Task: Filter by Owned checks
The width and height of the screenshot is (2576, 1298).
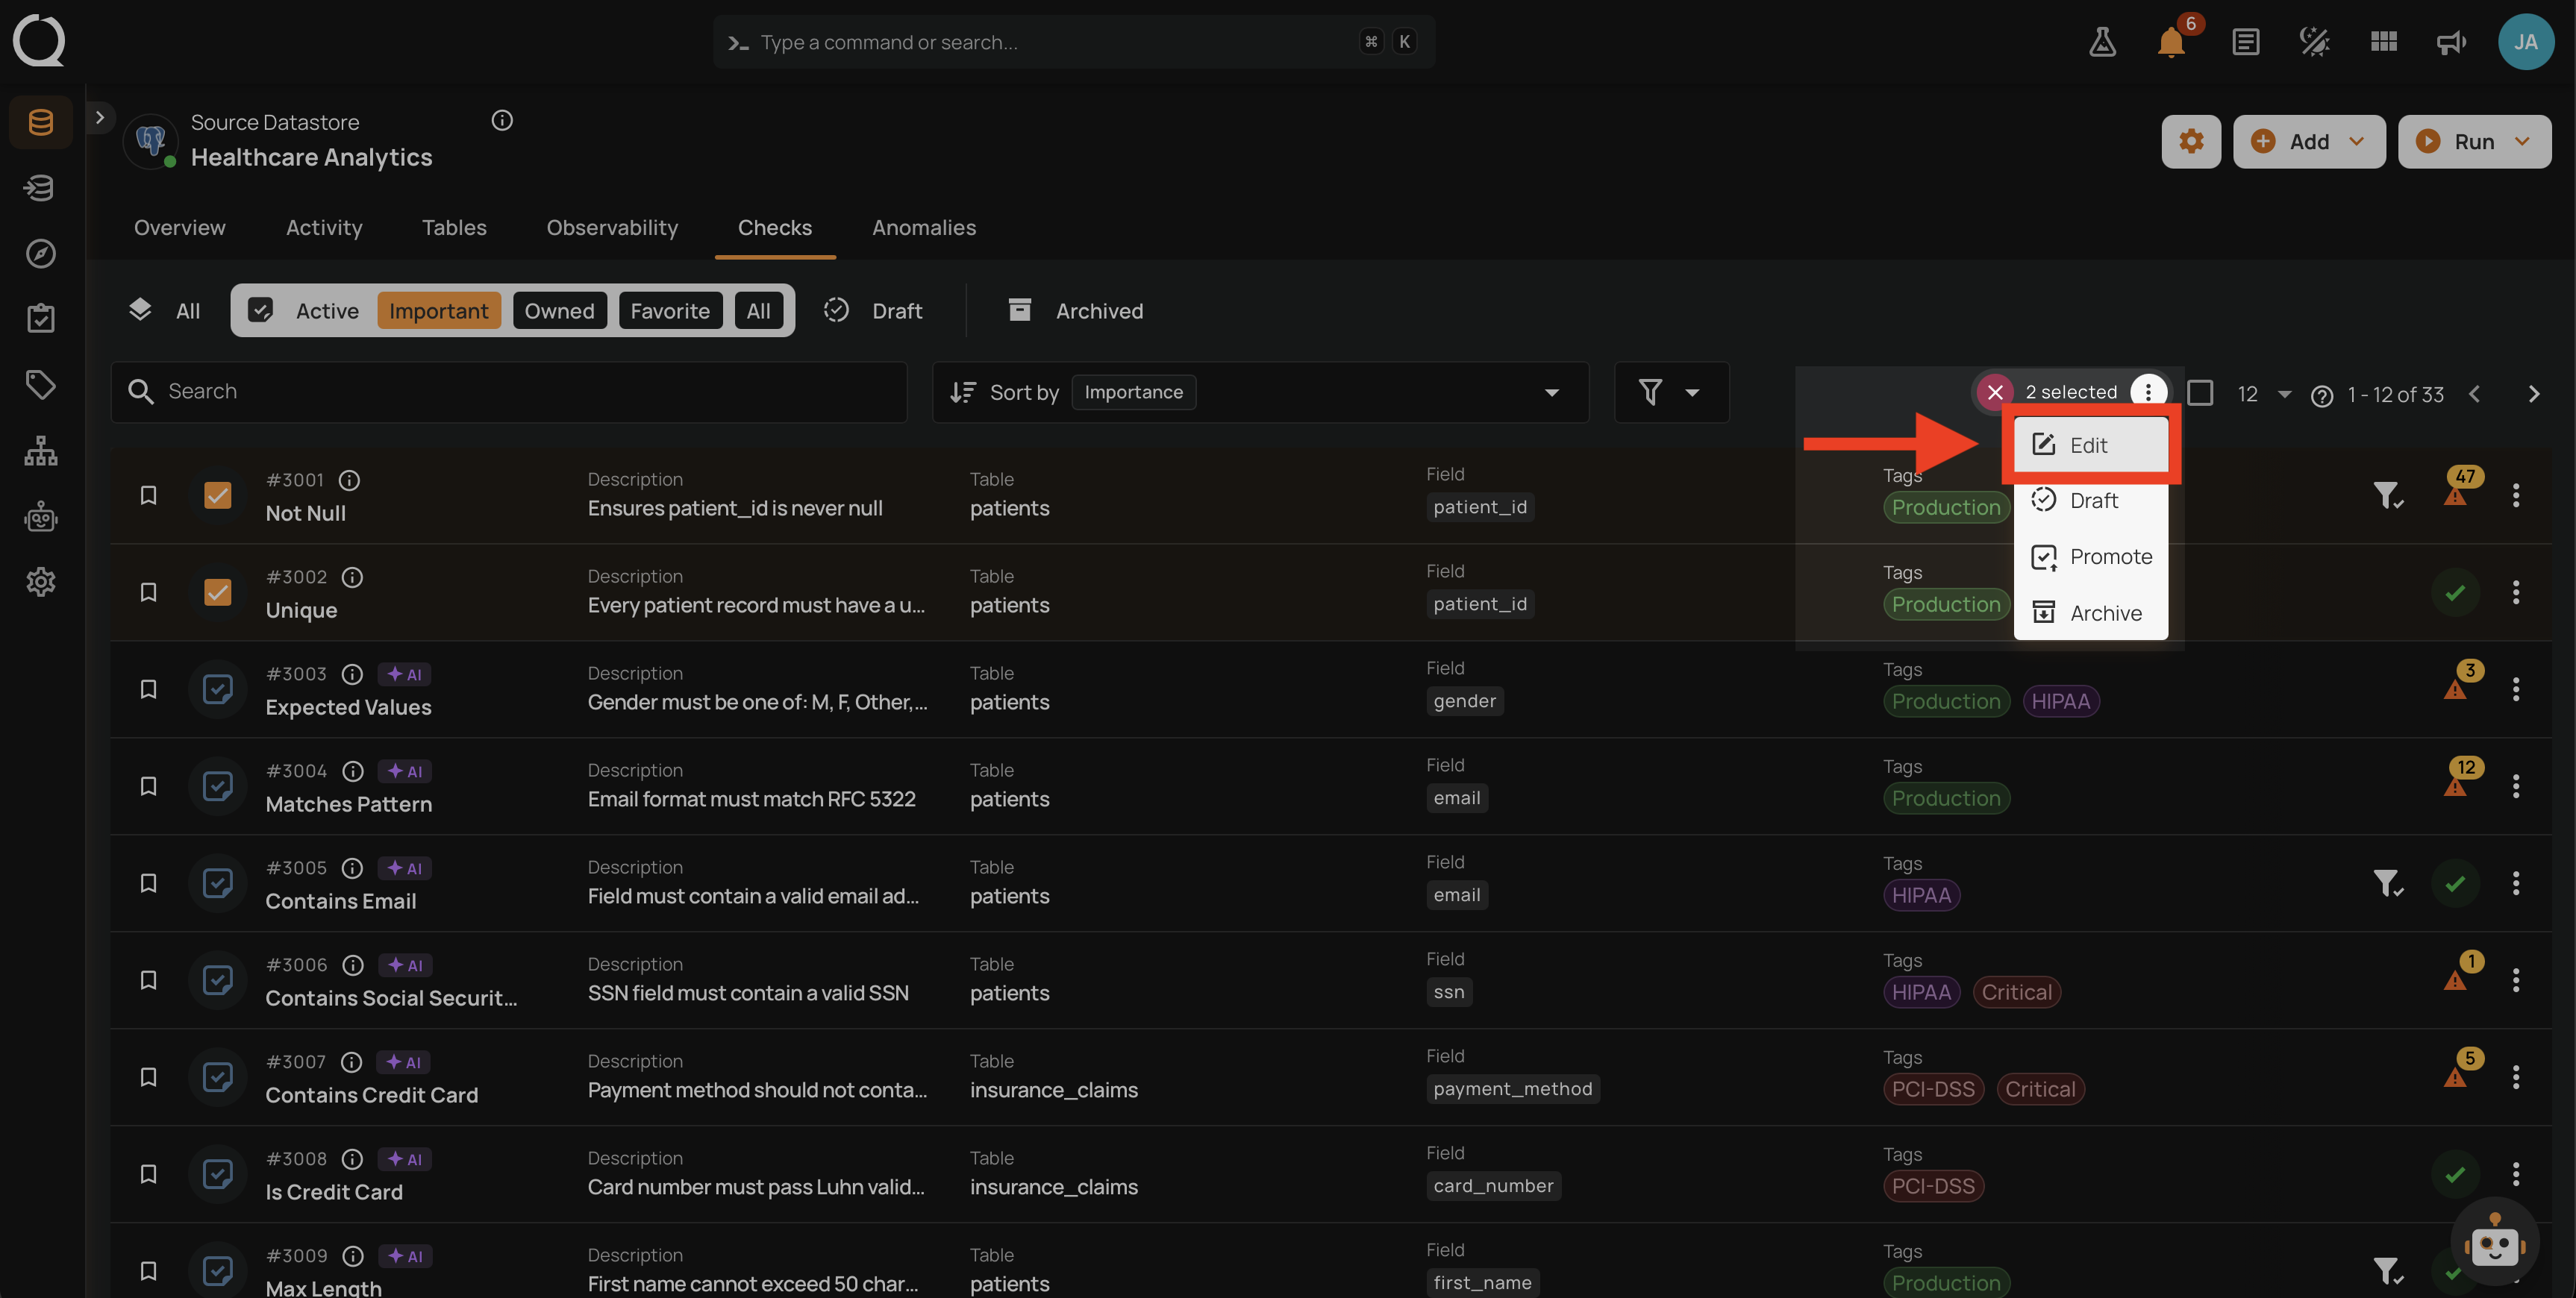Action: coord(559,310)
